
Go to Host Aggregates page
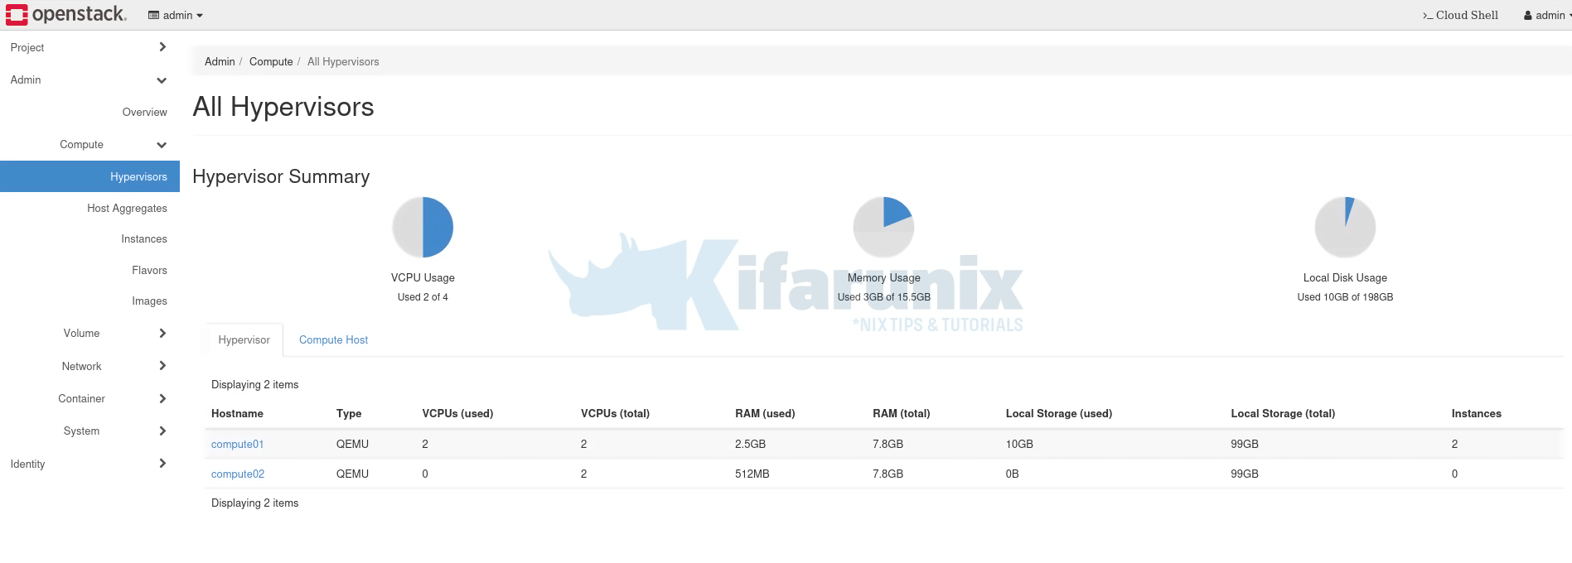tap(127, 209)
